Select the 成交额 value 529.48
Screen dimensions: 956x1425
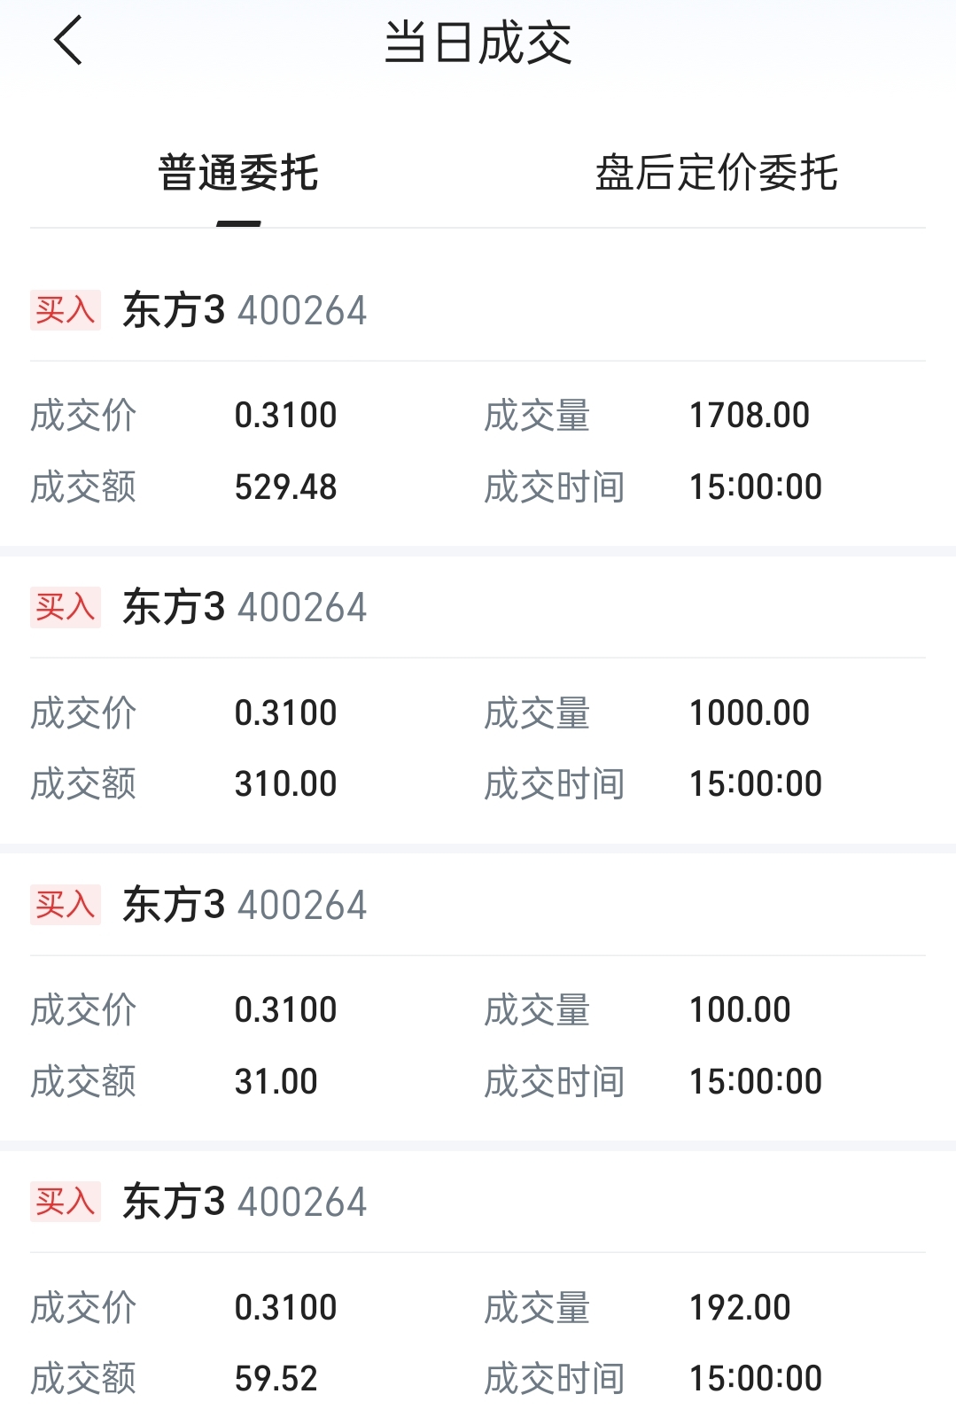(285, 487)
